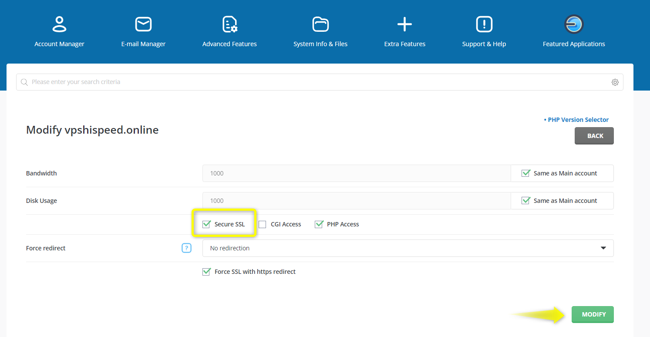This screenshot has height=337, width=650.
Task: Click the MODIFY button
Action: 593,314
